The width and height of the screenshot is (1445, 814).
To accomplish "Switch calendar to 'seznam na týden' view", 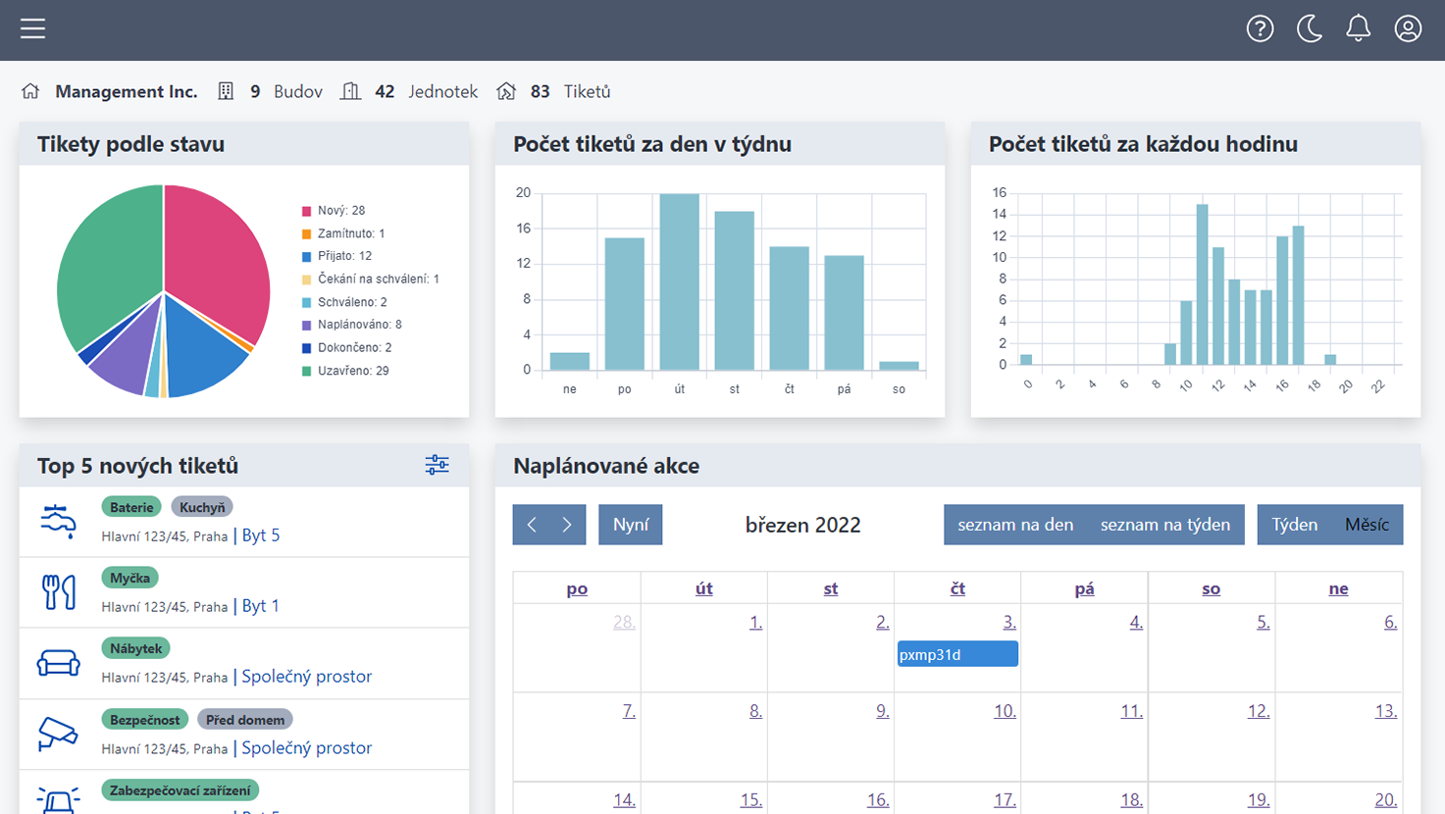I will point(1165,525).
